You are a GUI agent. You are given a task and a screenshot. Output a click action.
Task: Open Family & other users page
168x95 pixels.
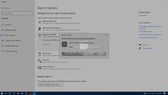[12, 46]
